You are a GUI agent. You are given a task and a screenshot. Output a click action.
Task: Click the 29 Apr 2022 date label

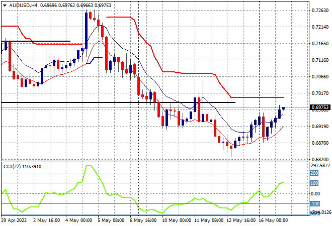(14, 220)
